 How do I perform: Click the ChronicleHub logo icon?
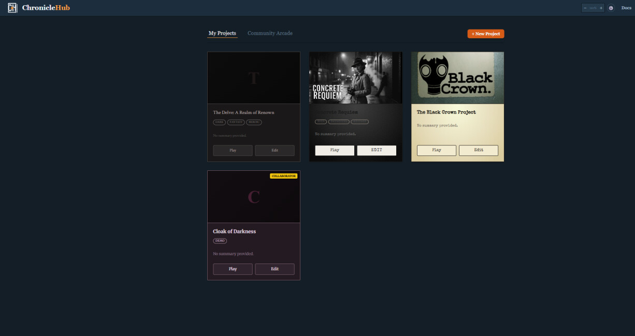coord(12,8)
